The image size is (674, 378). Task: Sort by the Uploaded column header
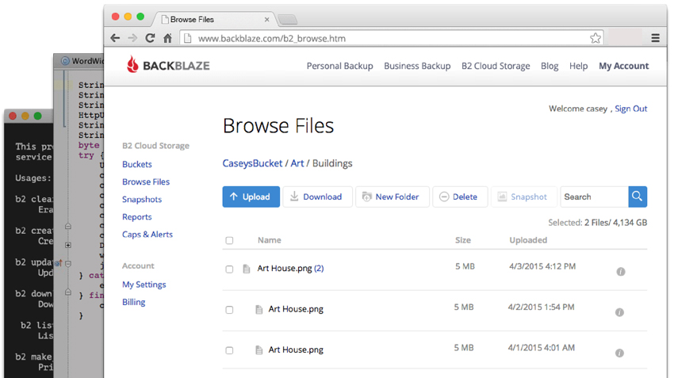click(528, 240)
